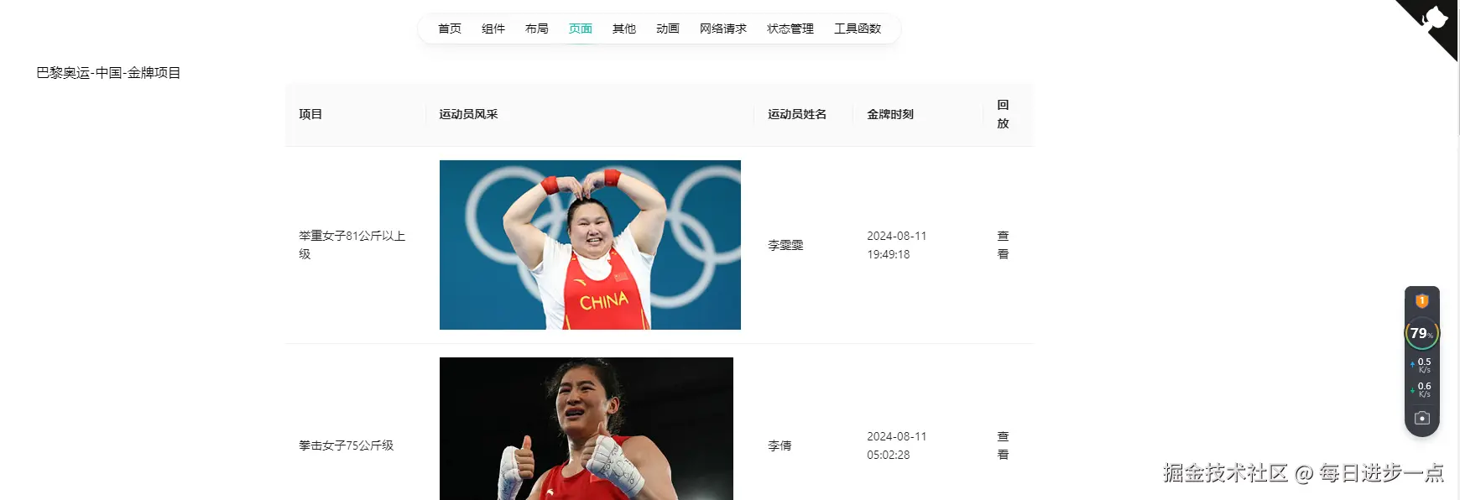1460x500 pixels.
Task: Open the 状态管理 menu item
Action: [790, 29]
